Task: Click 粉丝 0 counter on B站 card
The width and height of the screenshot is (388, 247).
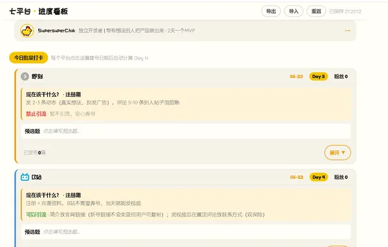Action: coord(341,177)
